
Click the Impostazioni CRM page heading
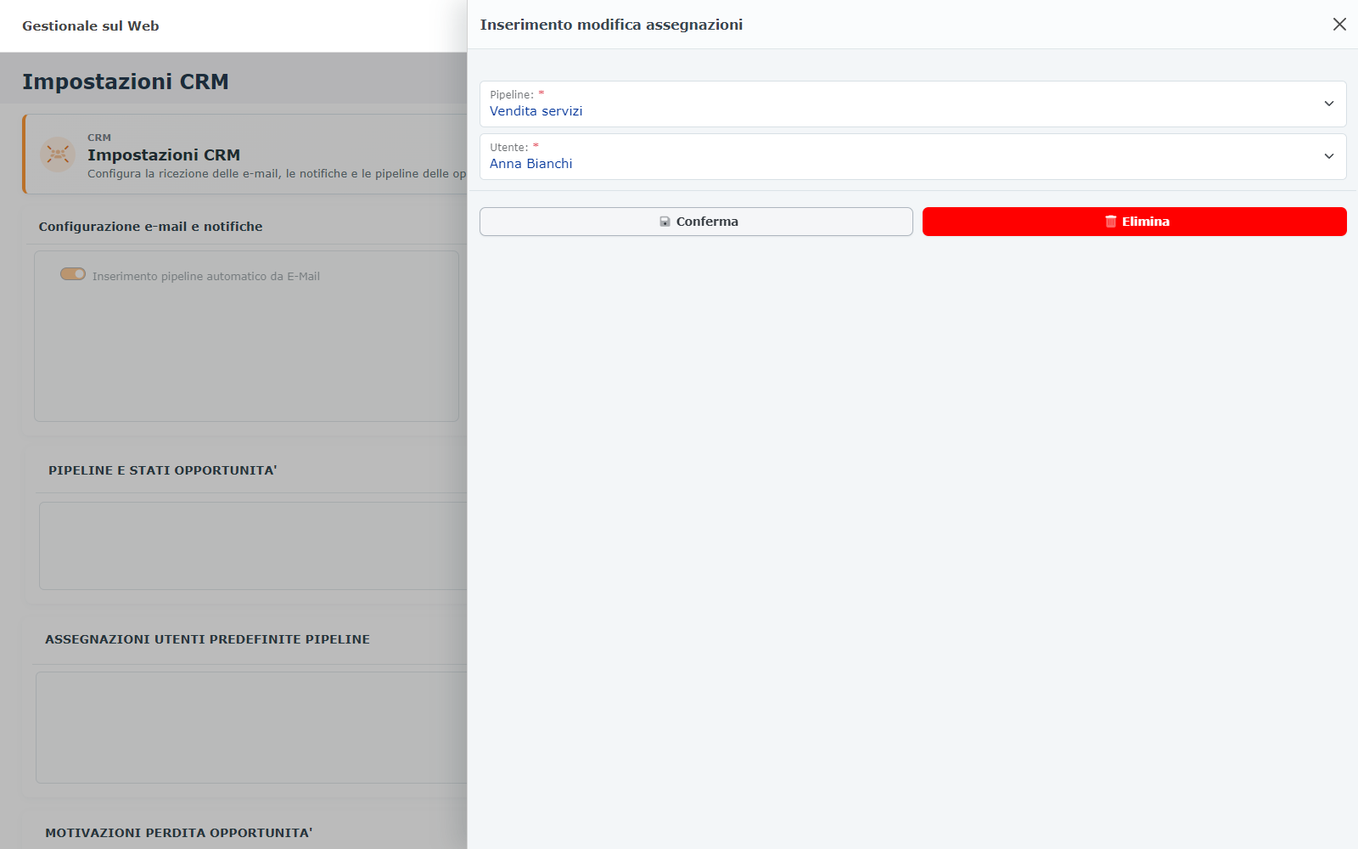pyautogui.click(x=126, y=82)
